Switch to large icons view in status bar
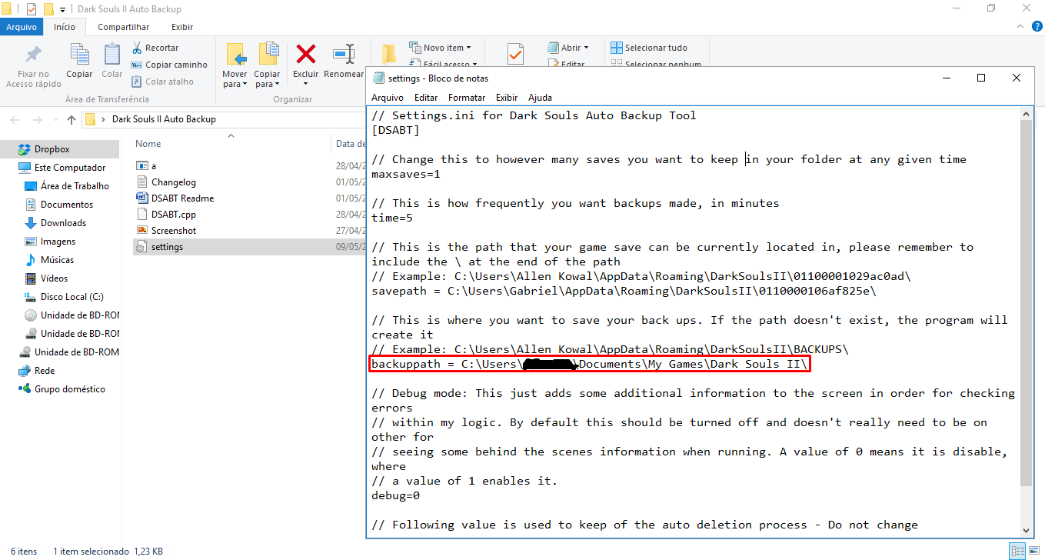 (1033, 551)
